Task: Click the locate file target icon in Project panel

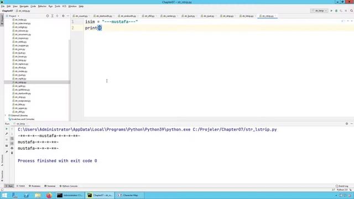Action: coord(48,16)
